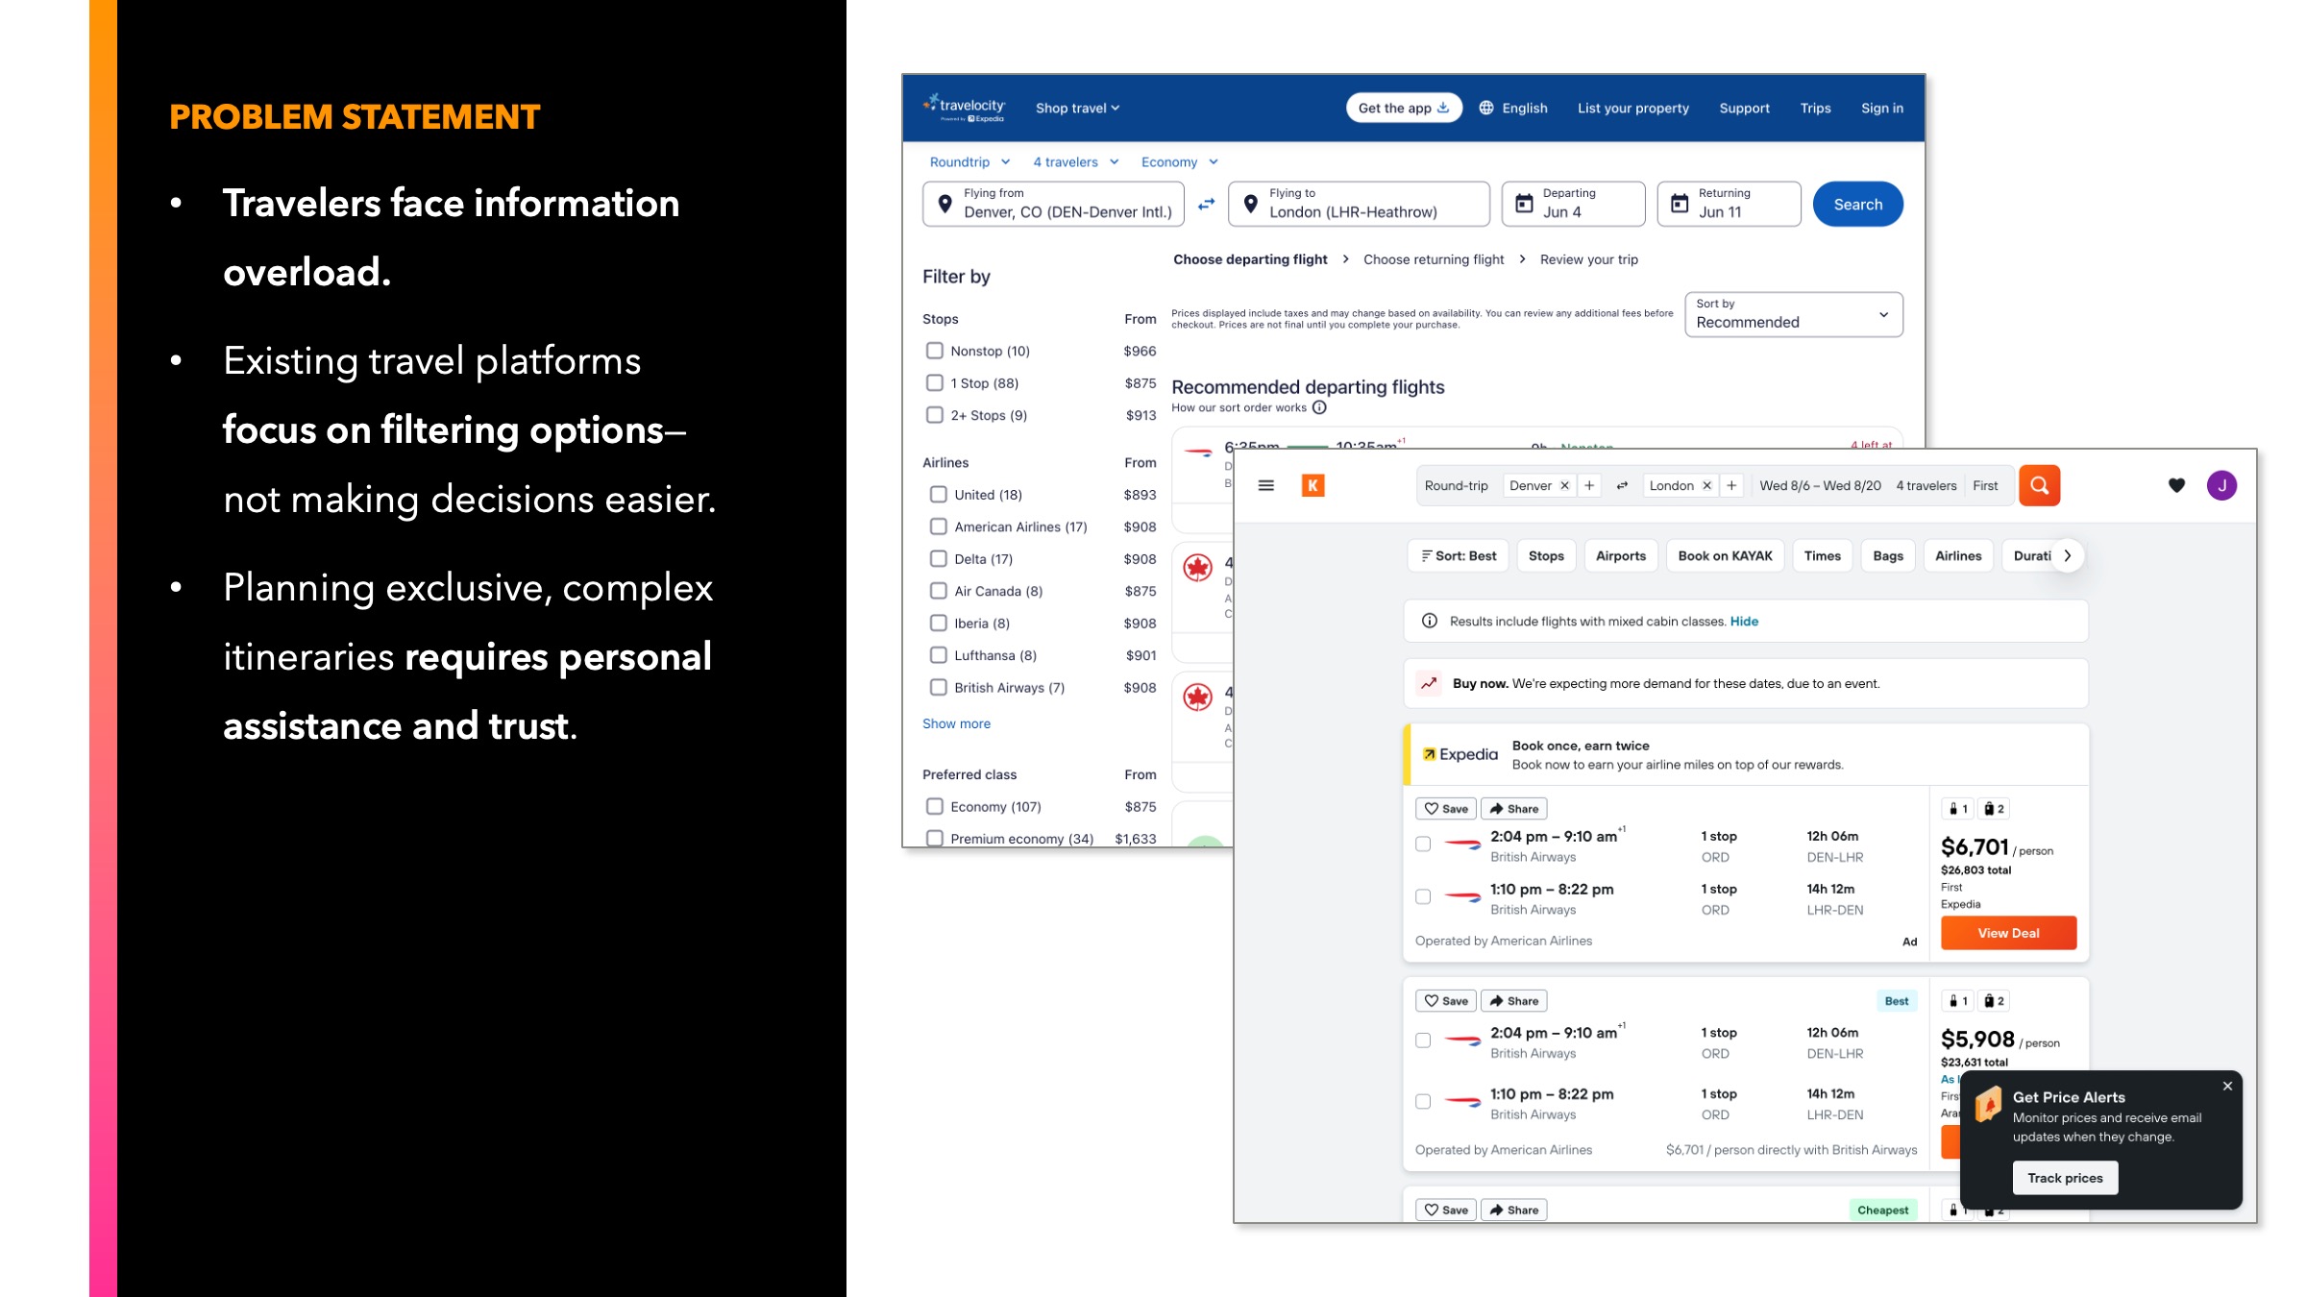This screenshot has width=2306, height=1297.
Task: Click the Kayak K logo
Action: pyautogui.click(x=1312, y=485)
